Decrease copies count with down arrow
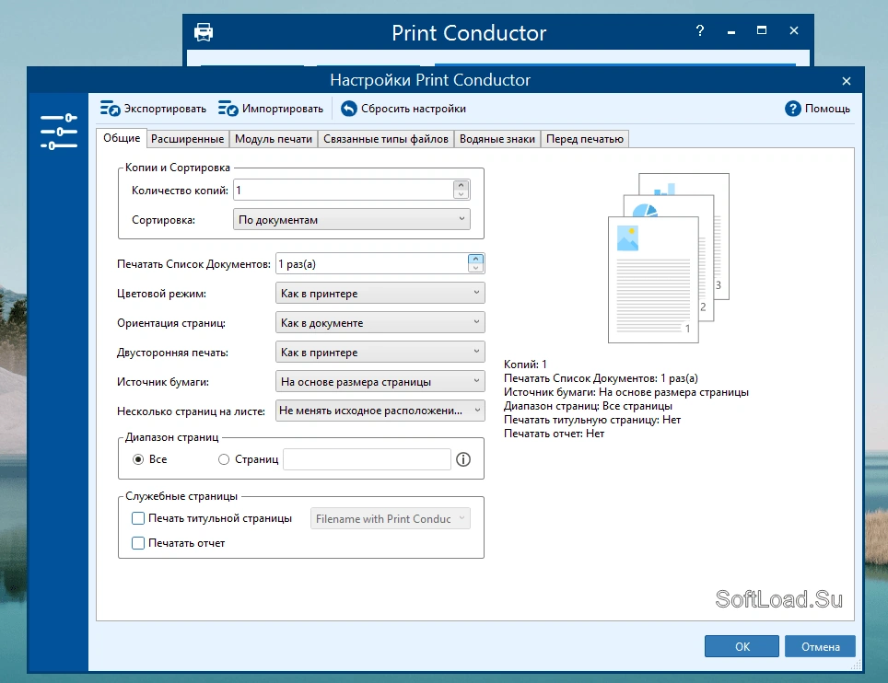The image size is (888, 683). click(x=461, y=194)
